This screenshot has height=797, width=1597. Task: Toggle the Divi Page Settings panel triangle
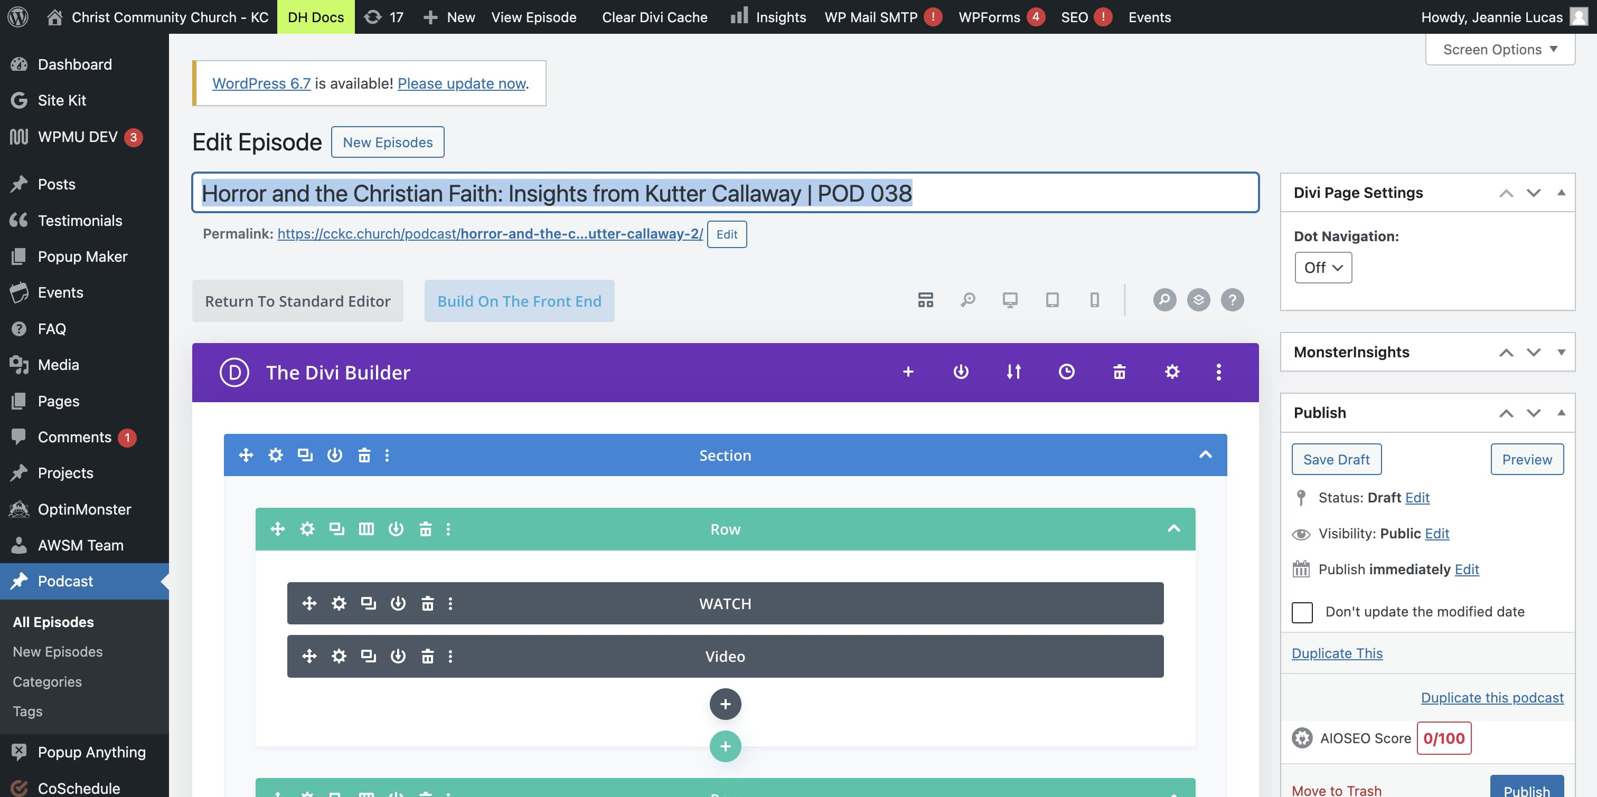coord(1561,193)
